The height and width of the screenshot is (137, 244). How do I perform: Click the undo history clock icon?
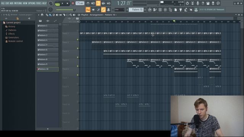pyautogui.click(x=187, y=3)
